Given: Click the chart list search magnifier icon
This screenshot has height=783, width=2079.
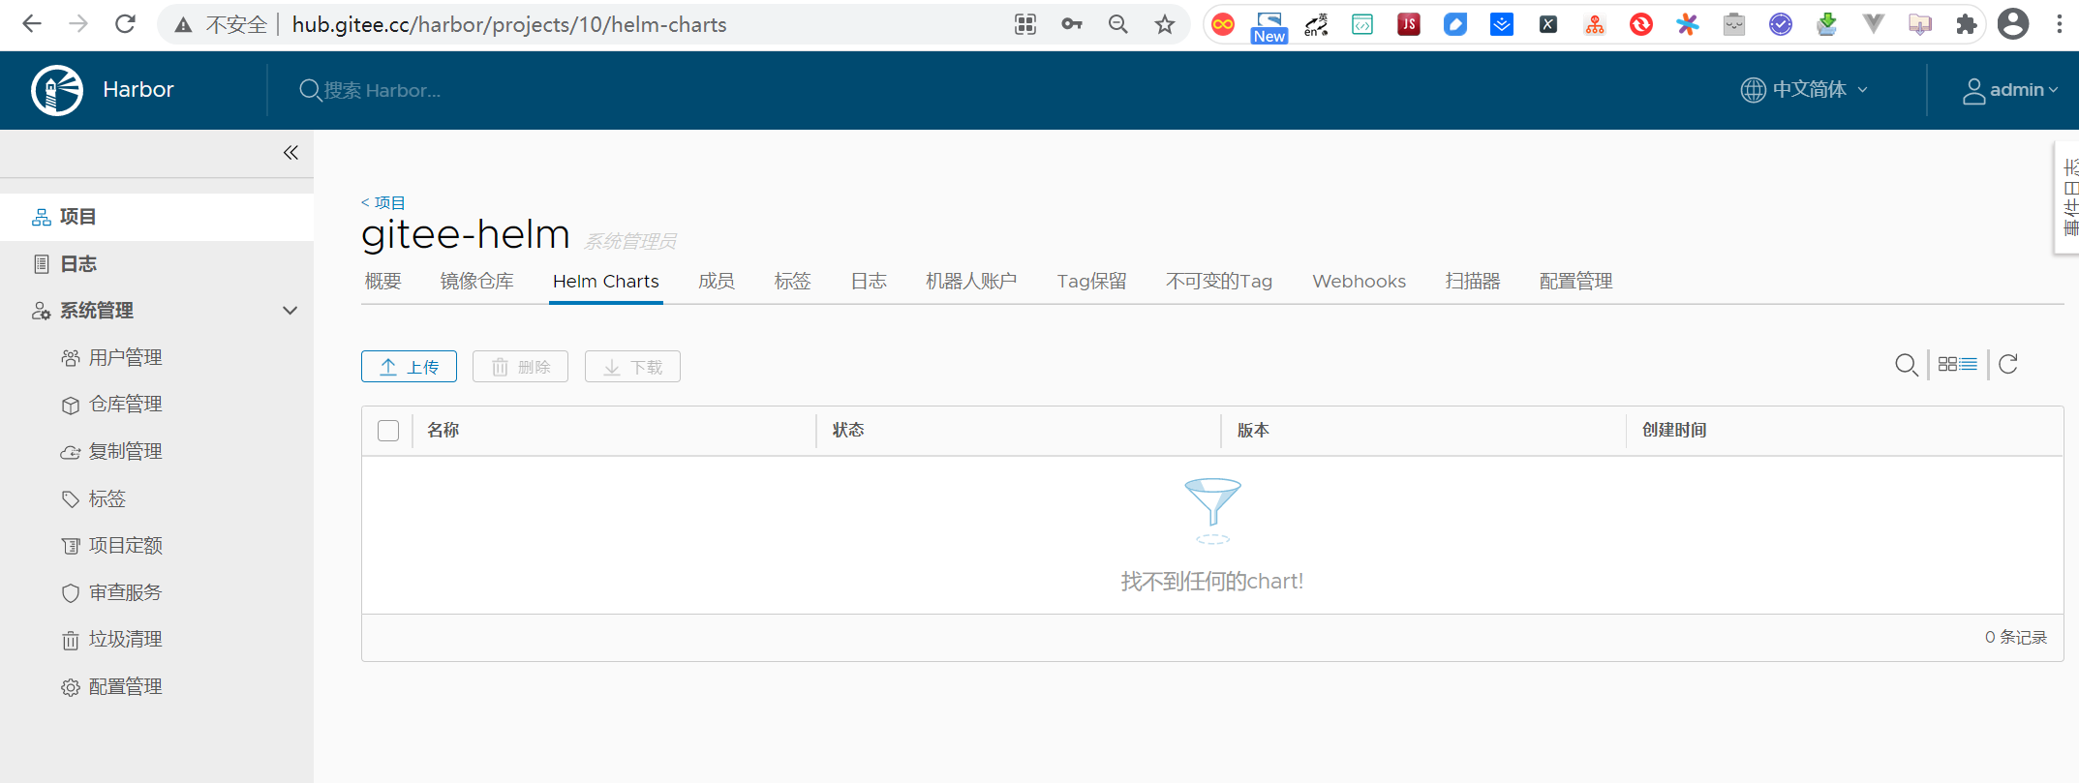Looking at the screenshot, I should click(1906, 365).
